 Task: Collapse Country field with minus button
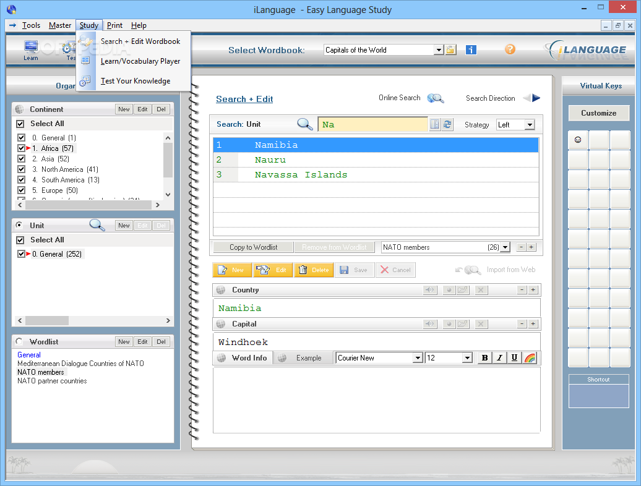522,290
